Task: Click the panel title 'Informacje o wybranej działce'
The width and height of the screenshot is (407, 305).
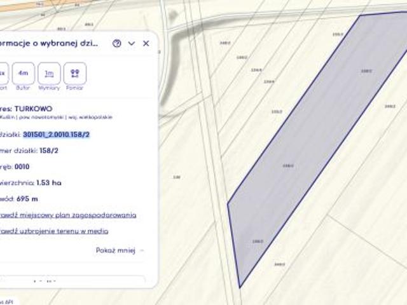Action: [x=51, y=44]
